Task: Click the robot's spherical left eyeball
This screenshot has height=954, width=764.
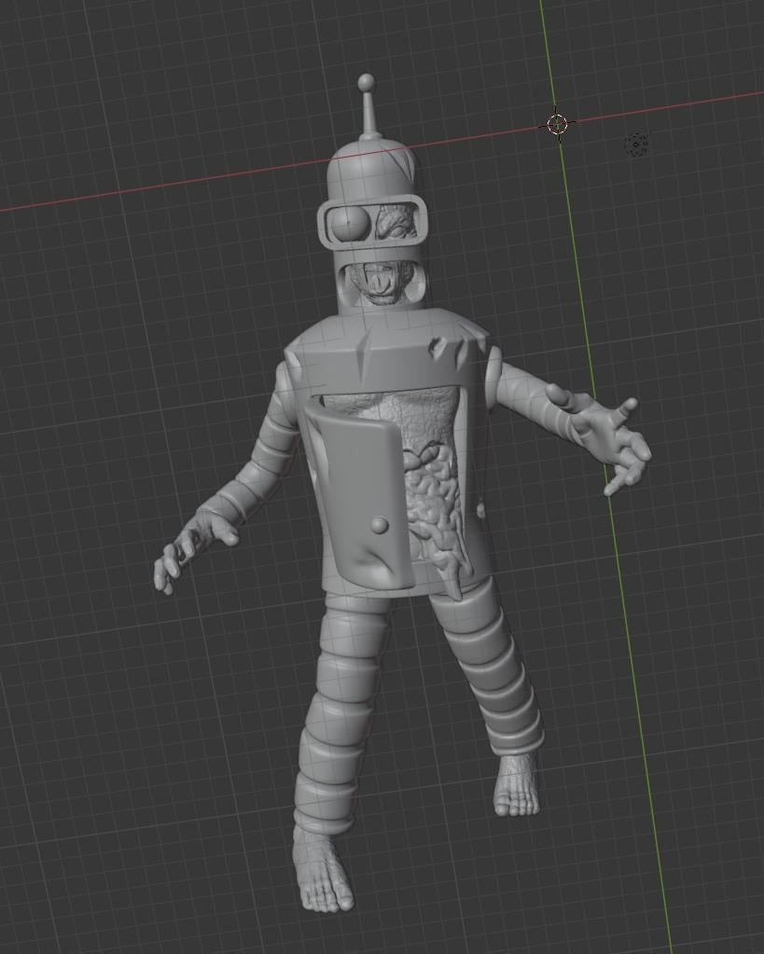Action: point(350,224)
